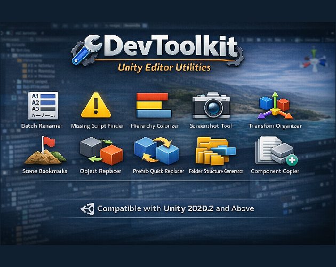Screen dimensions: 336x267
Task: Click the Object Replacer gray and orange cubes
Action: [x=101, y=151]
